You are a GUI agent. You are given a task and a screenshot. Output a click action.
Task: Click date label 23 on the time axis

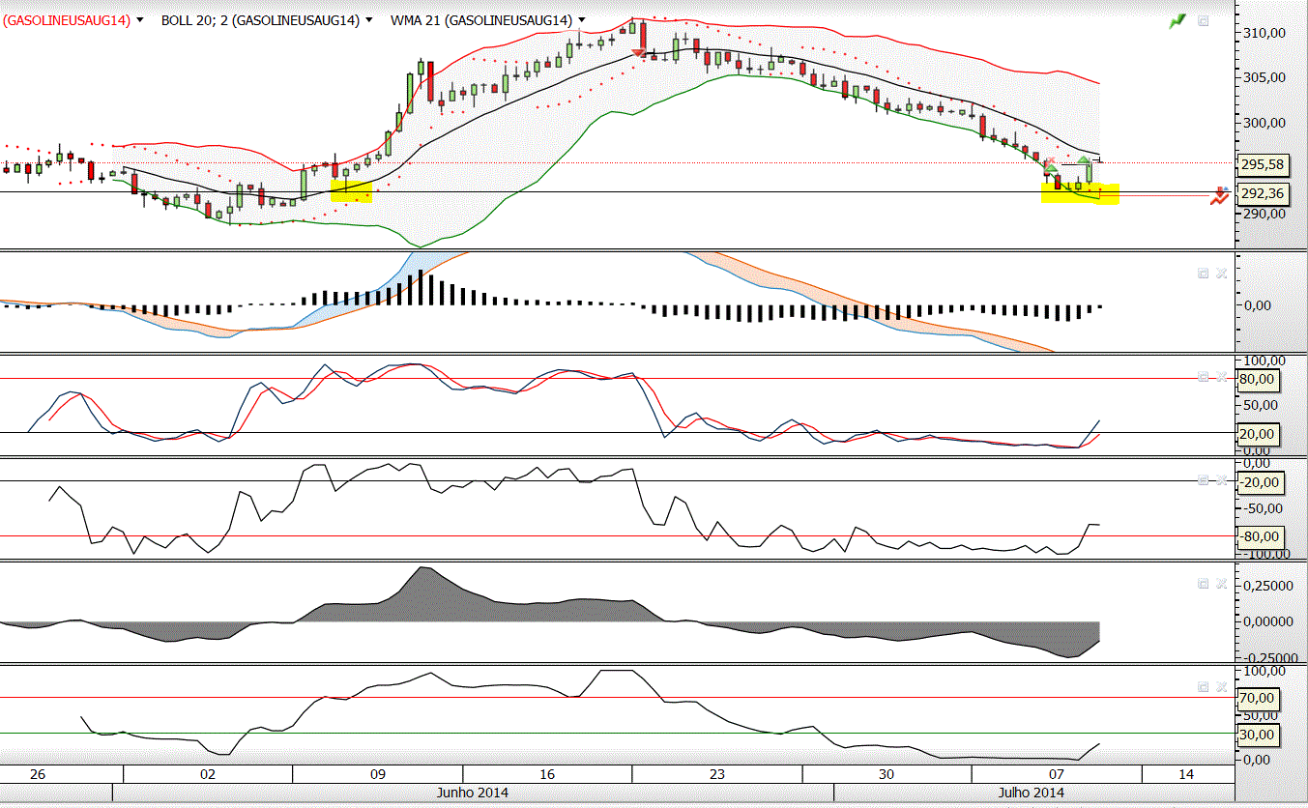coord(717,774)
